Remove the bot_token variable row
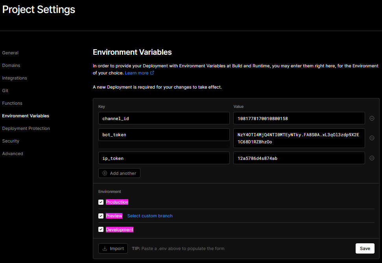The width and height of the screenshot is (382, 263). (x=372, y=138)
